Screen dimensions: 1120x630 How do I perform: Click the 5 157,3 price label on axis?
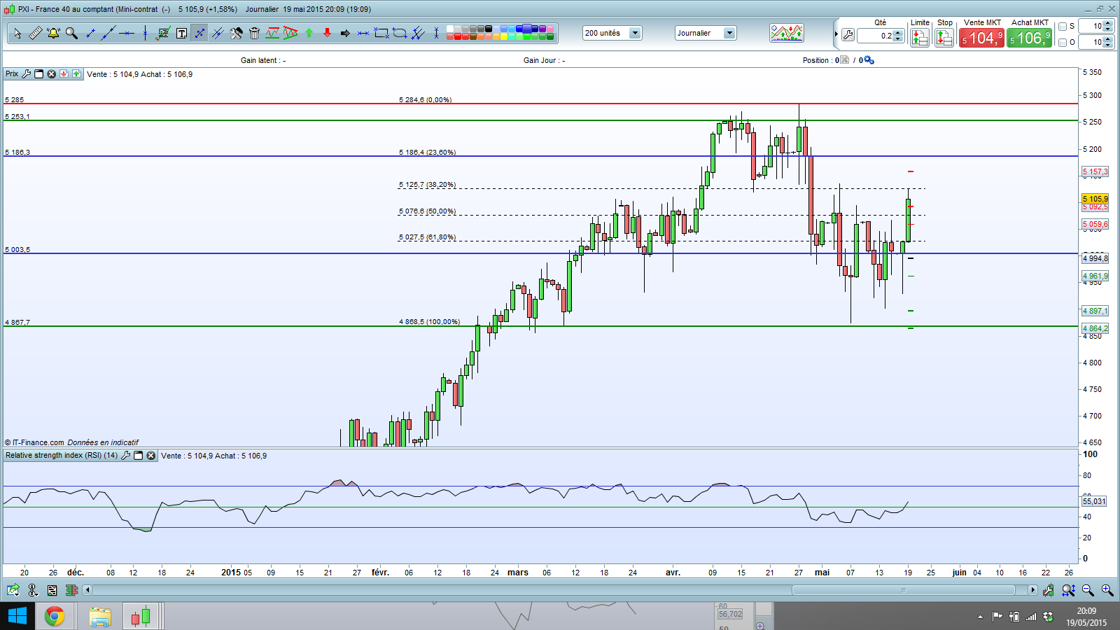point(1095,171)
